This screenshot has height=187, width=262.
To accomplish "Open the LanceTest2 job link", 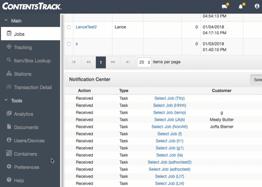I will 86,27.
